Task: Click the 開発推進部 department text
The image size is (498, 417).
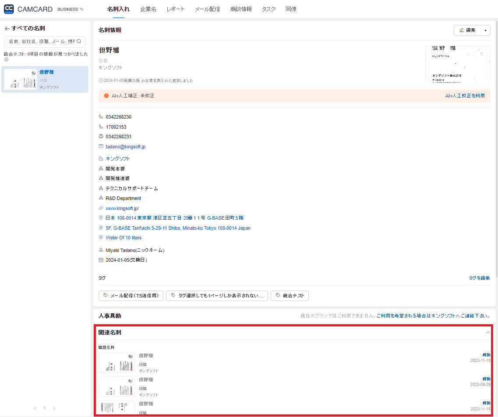Action: pyautogui.click(x=117, y=179)
